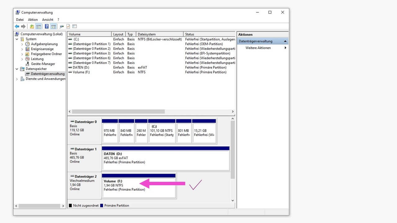Toggle the Show/Hide Console Tree toolbar button
The width and height of the screenshot is (397, 223).
tap(38, 27)
